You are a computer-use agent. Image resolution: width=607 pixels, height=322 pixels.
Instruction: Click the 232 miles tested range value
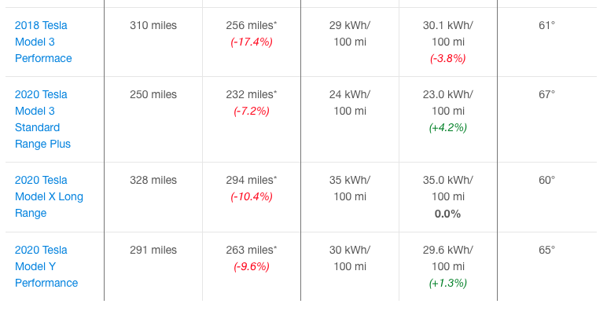point(251,94)
